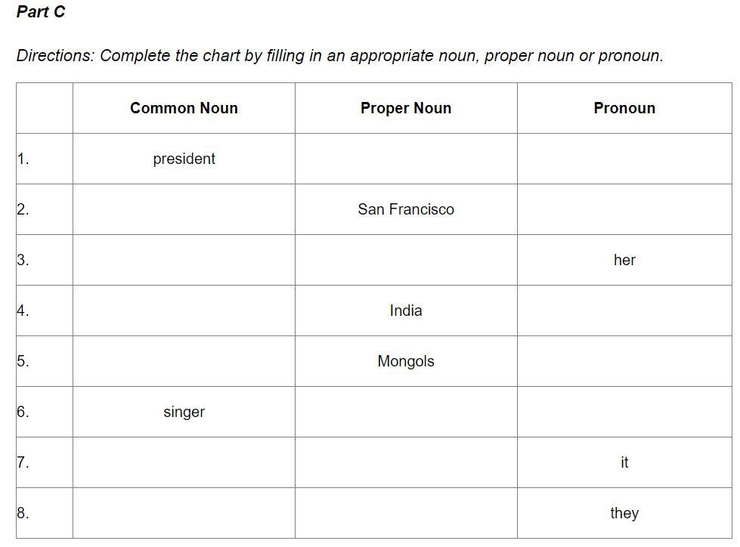740x547 pixels.
Task: Click the 'Mongols' proper noun cell
Action: pos(406,361)
